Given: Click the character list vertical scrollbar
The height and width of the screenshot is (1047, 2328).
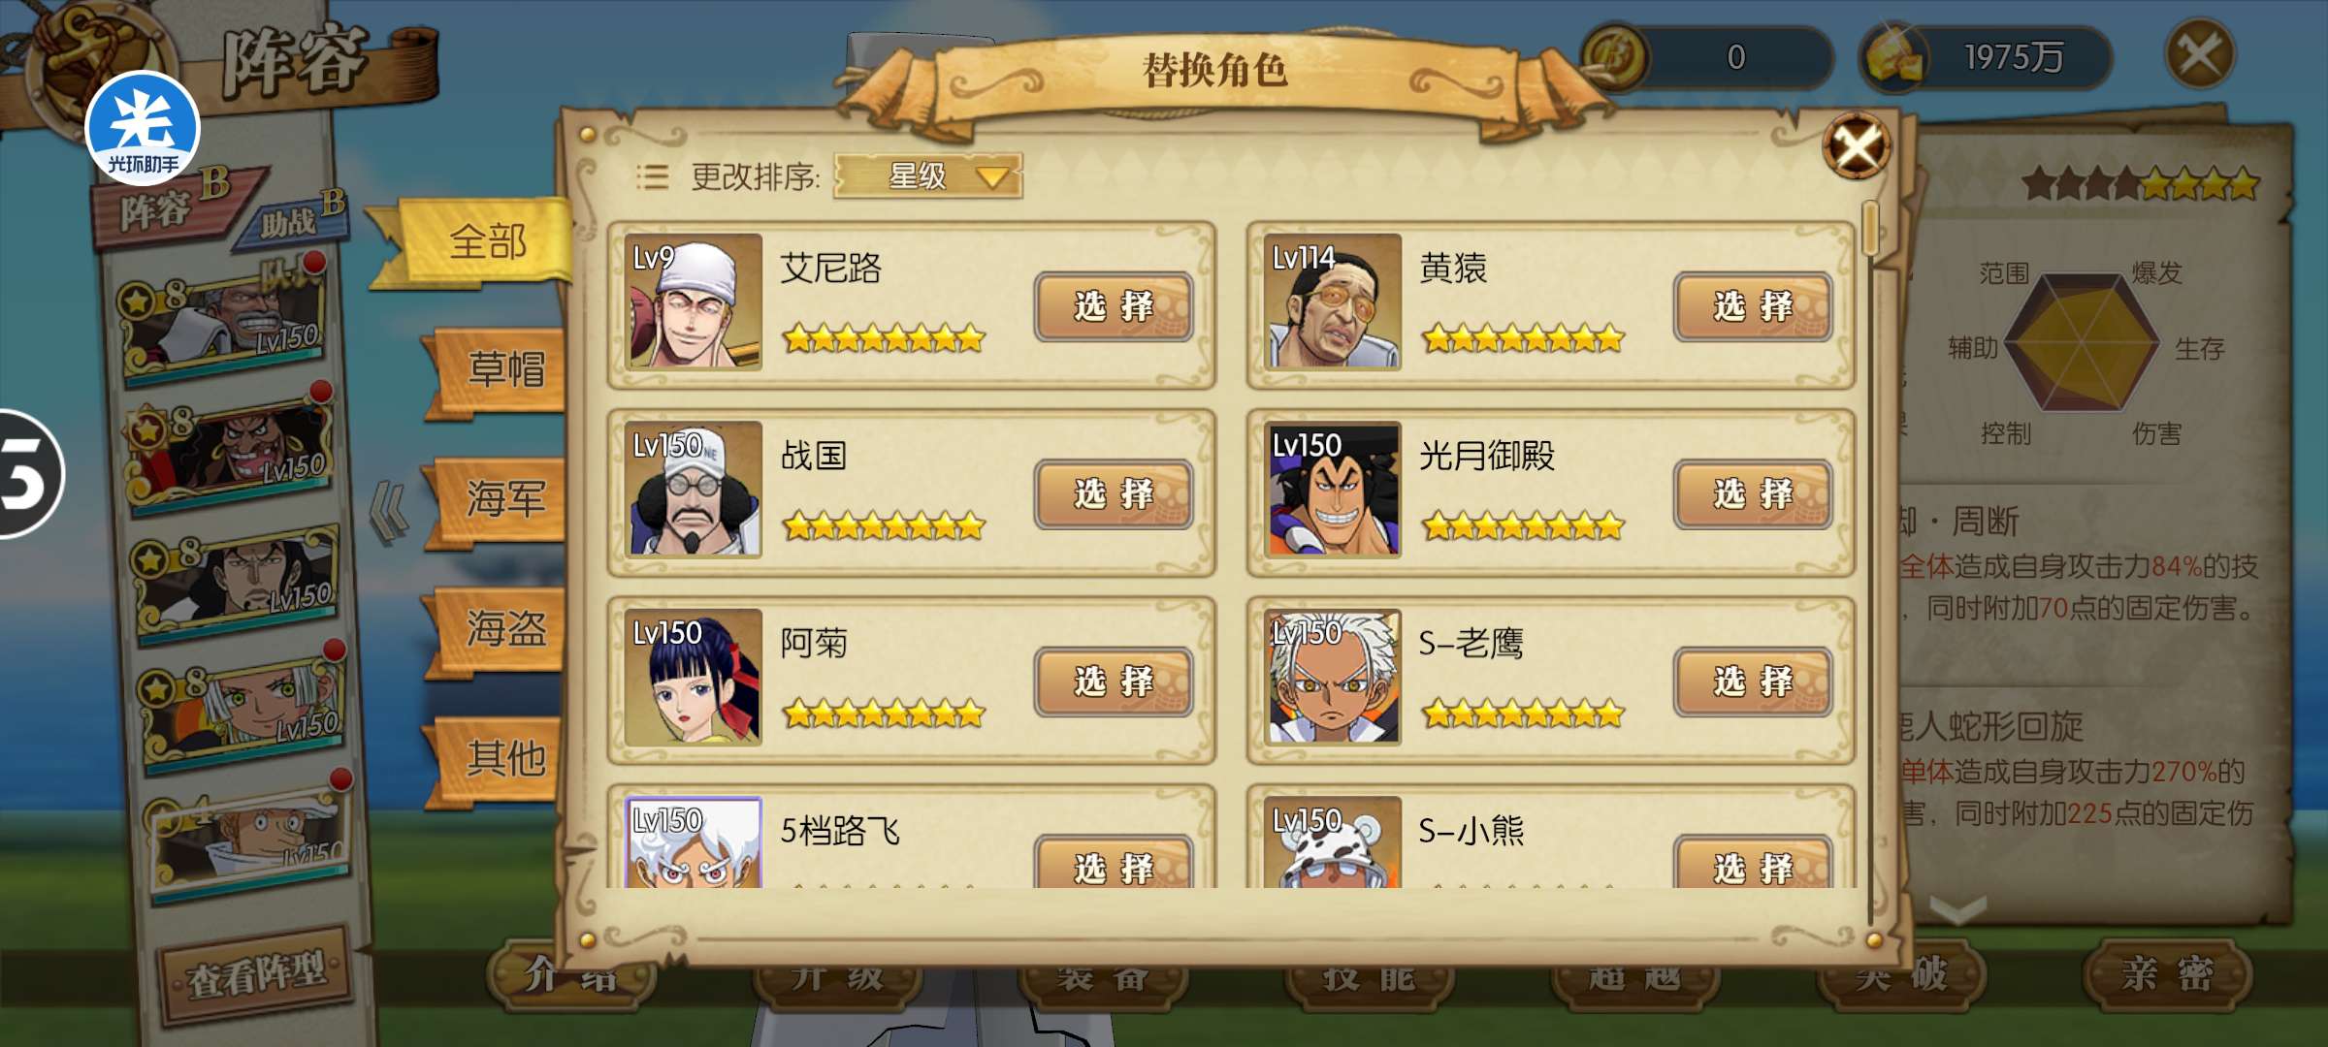Looking at the screenshot, I should (1870, 562).
